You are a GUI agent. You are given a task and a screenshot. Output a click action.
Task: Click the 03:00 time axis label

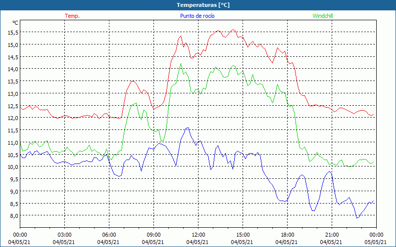click(x=65, y=235)
